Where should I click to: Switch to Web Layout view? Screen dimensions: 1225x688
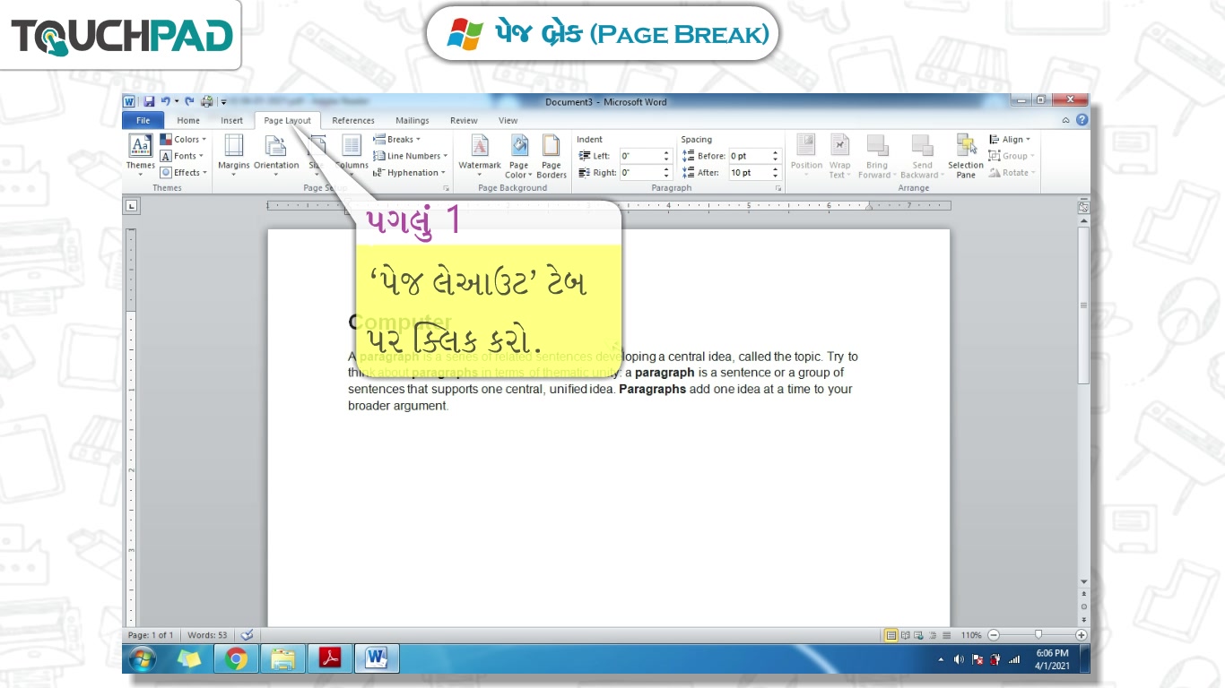tap(918, 635)
